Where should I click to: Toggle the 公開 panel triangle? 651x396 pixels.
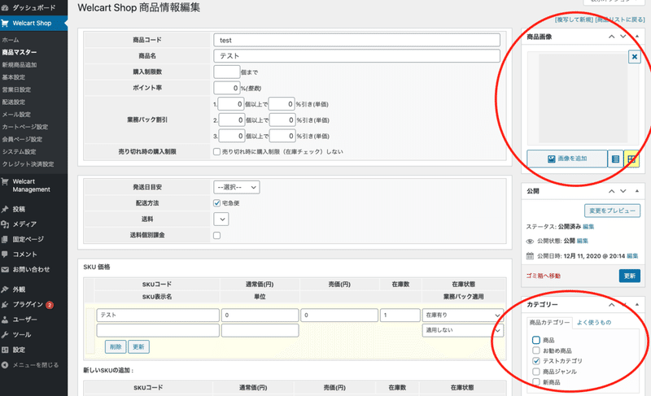[637, 191]
